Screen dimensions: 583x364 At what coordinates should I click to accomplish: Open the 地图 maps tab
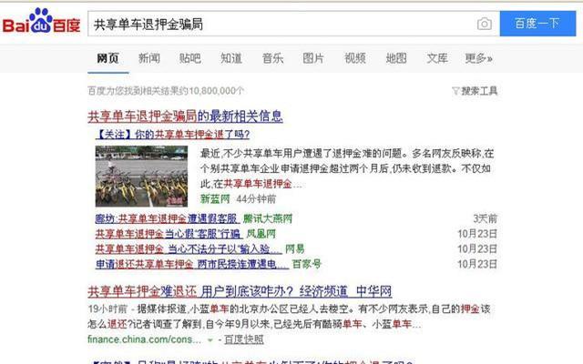coord(396,58)
